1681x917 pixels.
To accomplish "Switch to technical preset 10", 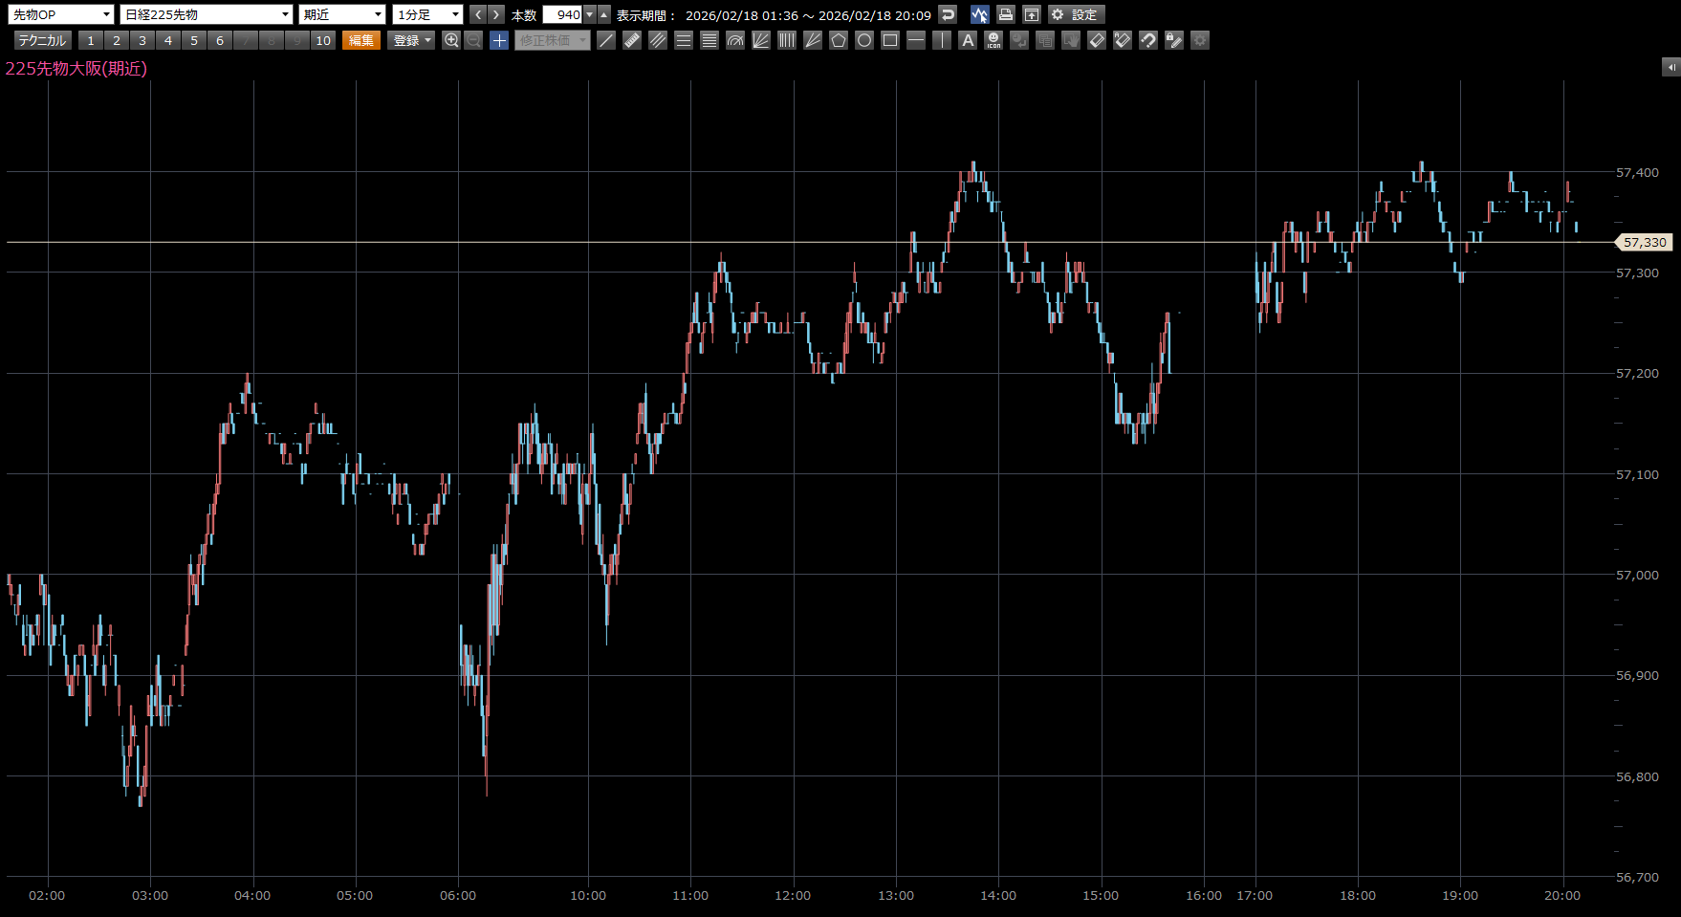I will click(x=323, y=40).
